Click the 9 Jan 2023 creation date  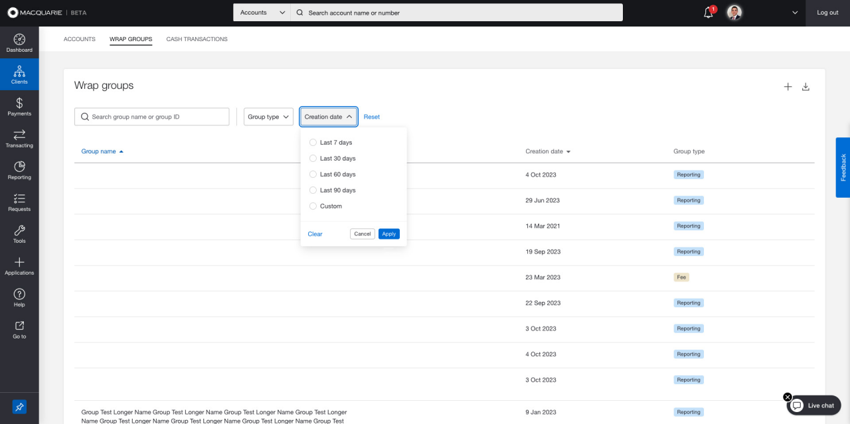[541, 412]
